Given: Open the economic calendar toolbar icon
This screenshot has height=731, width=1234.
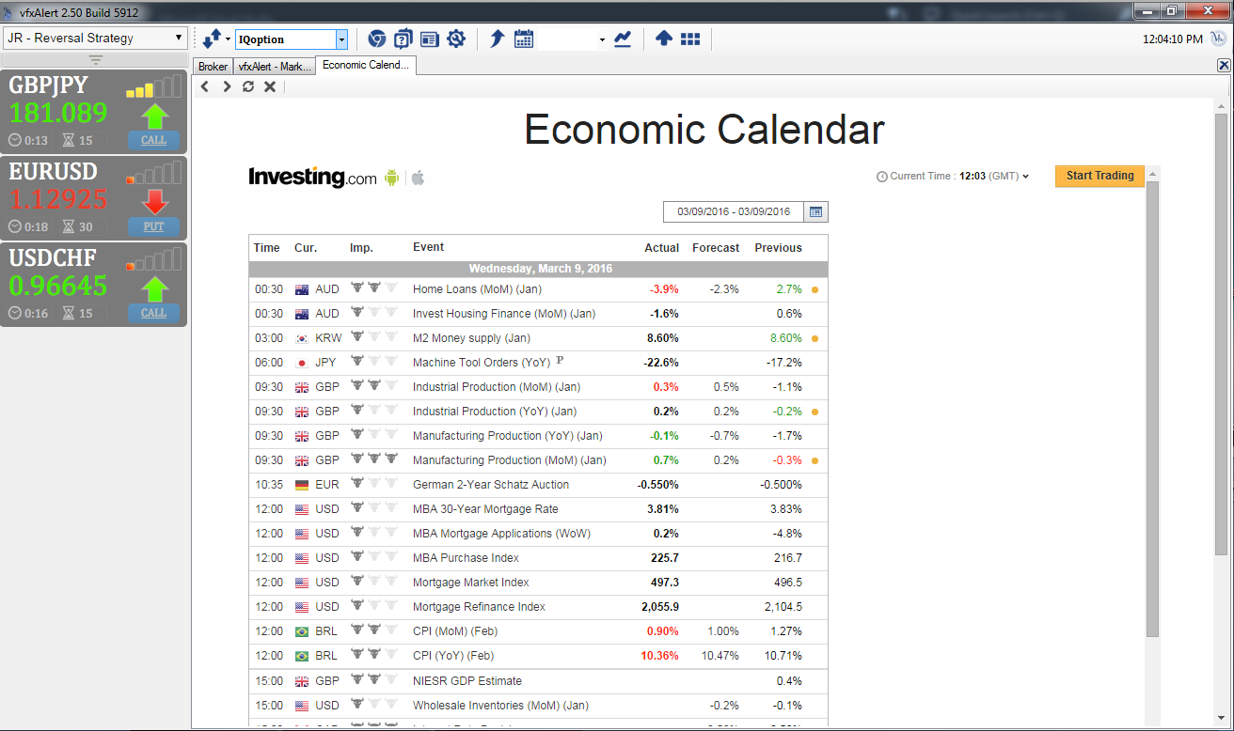Looking at the screenshot, I should [524, 39].
